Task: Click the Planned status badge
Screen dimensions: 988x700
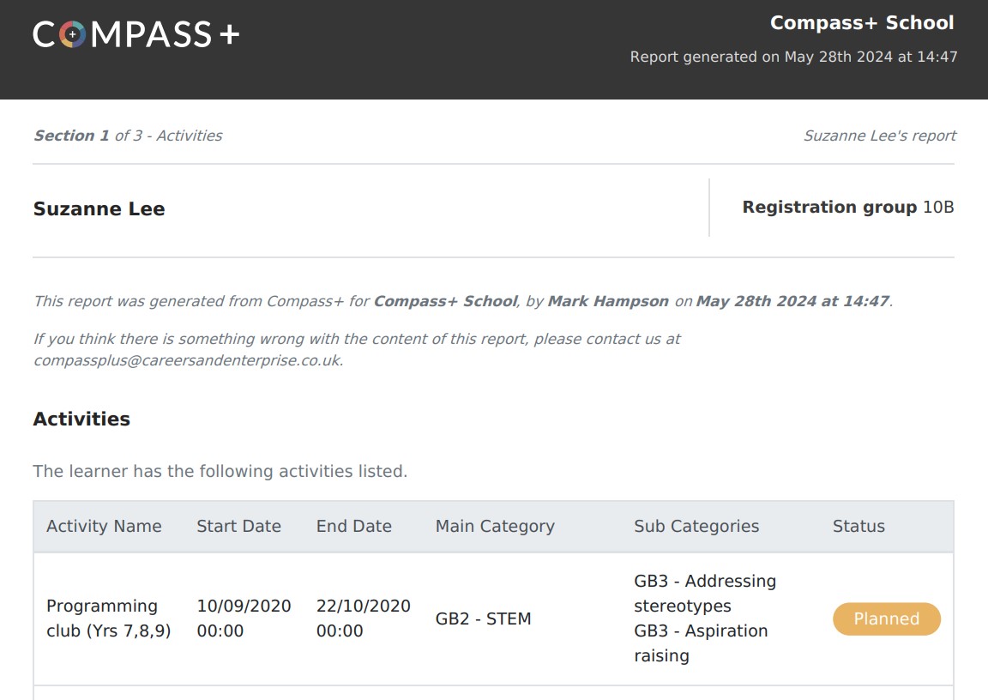Action: tap(887, 619)
